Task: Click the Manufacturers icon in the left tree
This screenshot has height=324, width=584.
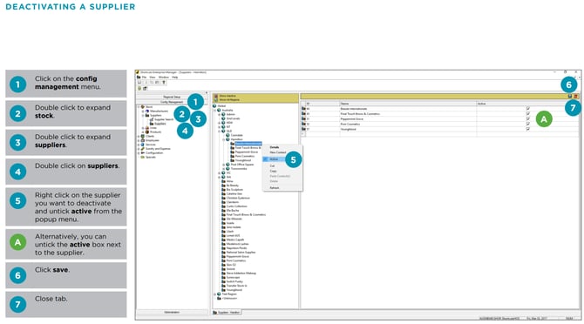Action: click(147, 111)
